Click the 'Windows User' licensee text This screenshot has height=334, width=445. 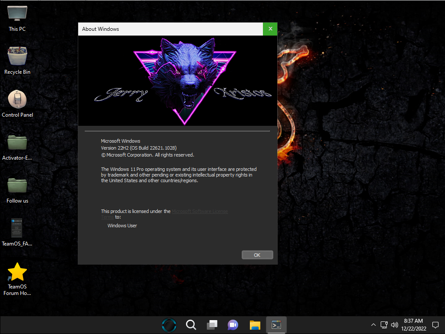click(x=122, y=226)
